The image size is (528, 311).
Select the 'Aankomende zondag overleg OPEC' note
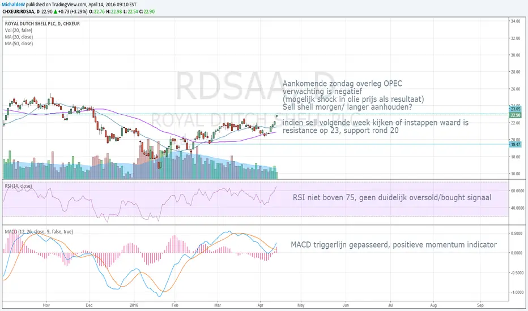(x=342, y=83)
